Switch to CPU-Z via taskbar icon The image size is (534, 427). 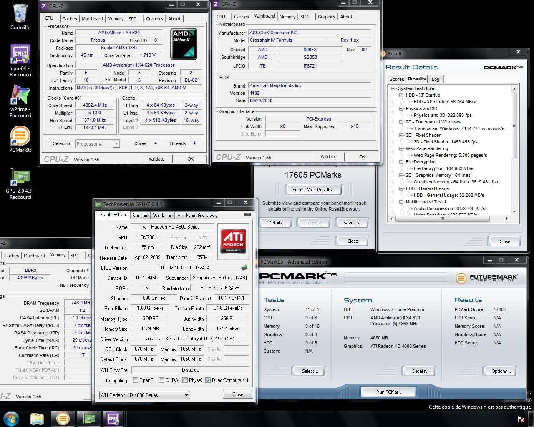(113, 418)
